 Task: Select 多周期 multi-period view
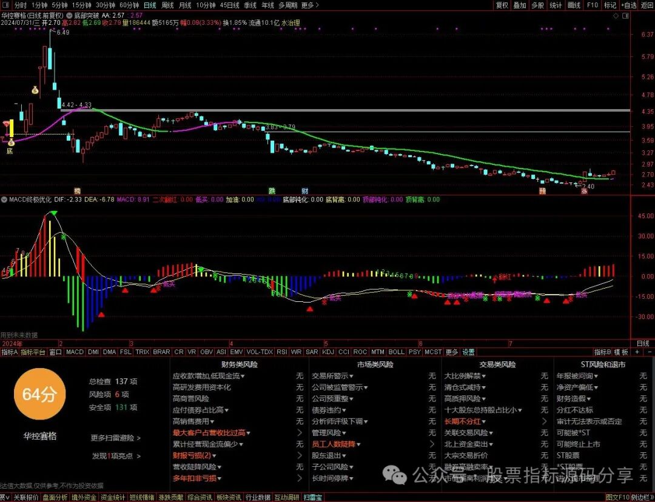[288, 5]
